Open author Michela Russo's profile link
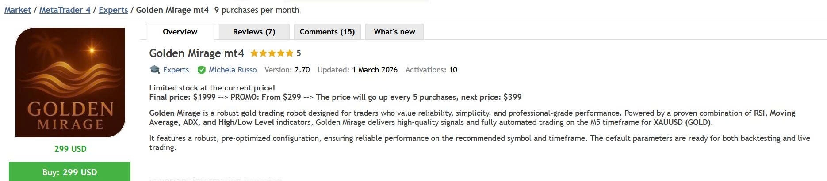Screen dimensions: 827x181 point(233,70)
